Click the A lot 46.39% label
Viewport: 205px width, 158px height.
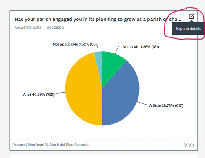click(39, 94)
